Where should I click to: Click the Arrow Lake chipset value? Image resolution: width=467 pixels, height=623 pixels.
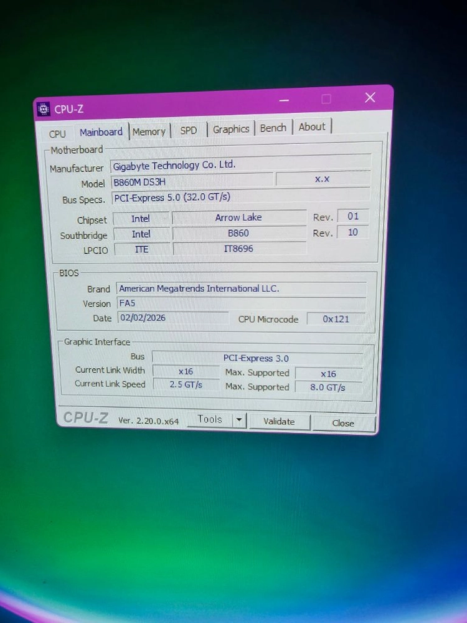pyautogui.click(x=239, y=217)
